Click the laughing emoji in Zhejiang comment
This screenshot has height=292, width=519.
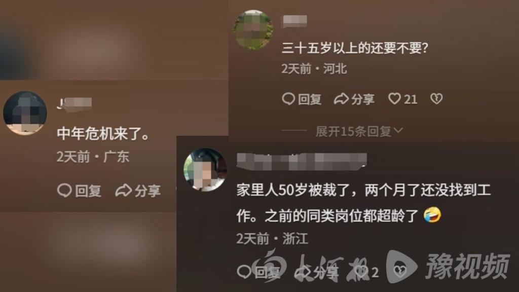coord(432,215)
